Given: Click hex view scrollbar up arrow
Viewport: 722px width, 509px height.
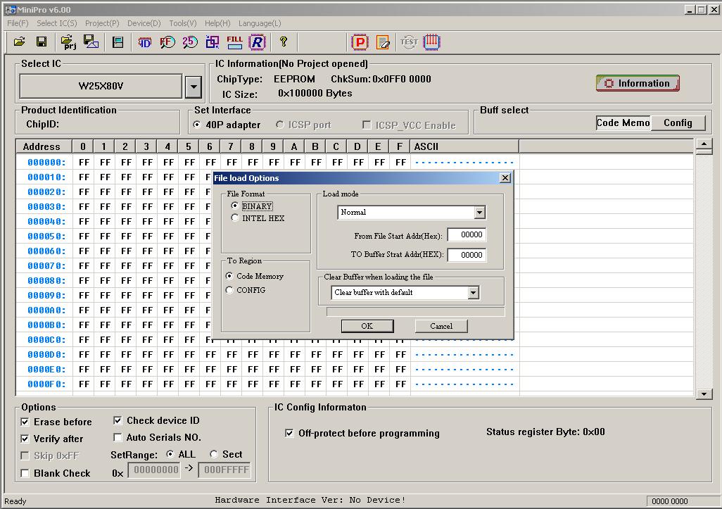Looking at the screenshot, I should 704,146.
